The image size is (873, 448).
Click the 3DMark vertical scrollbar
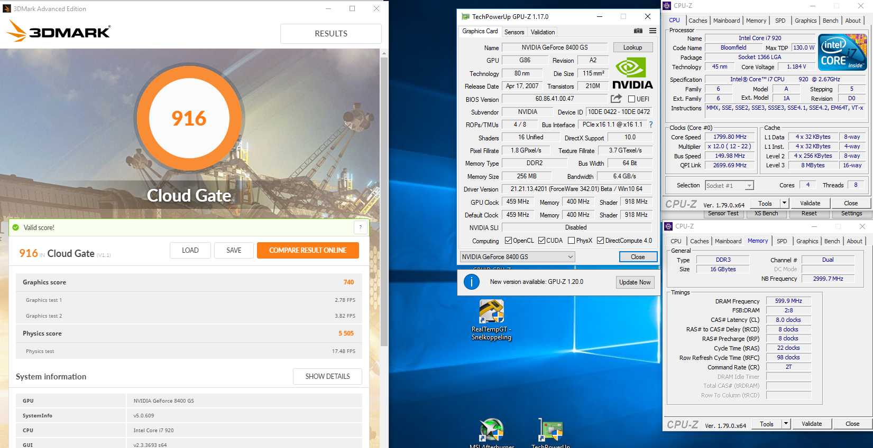384,201
